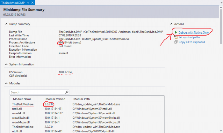This screenshot has height=133, width=223.
Task: Click the vertical scrollbar up arrow
Action: 221,7
